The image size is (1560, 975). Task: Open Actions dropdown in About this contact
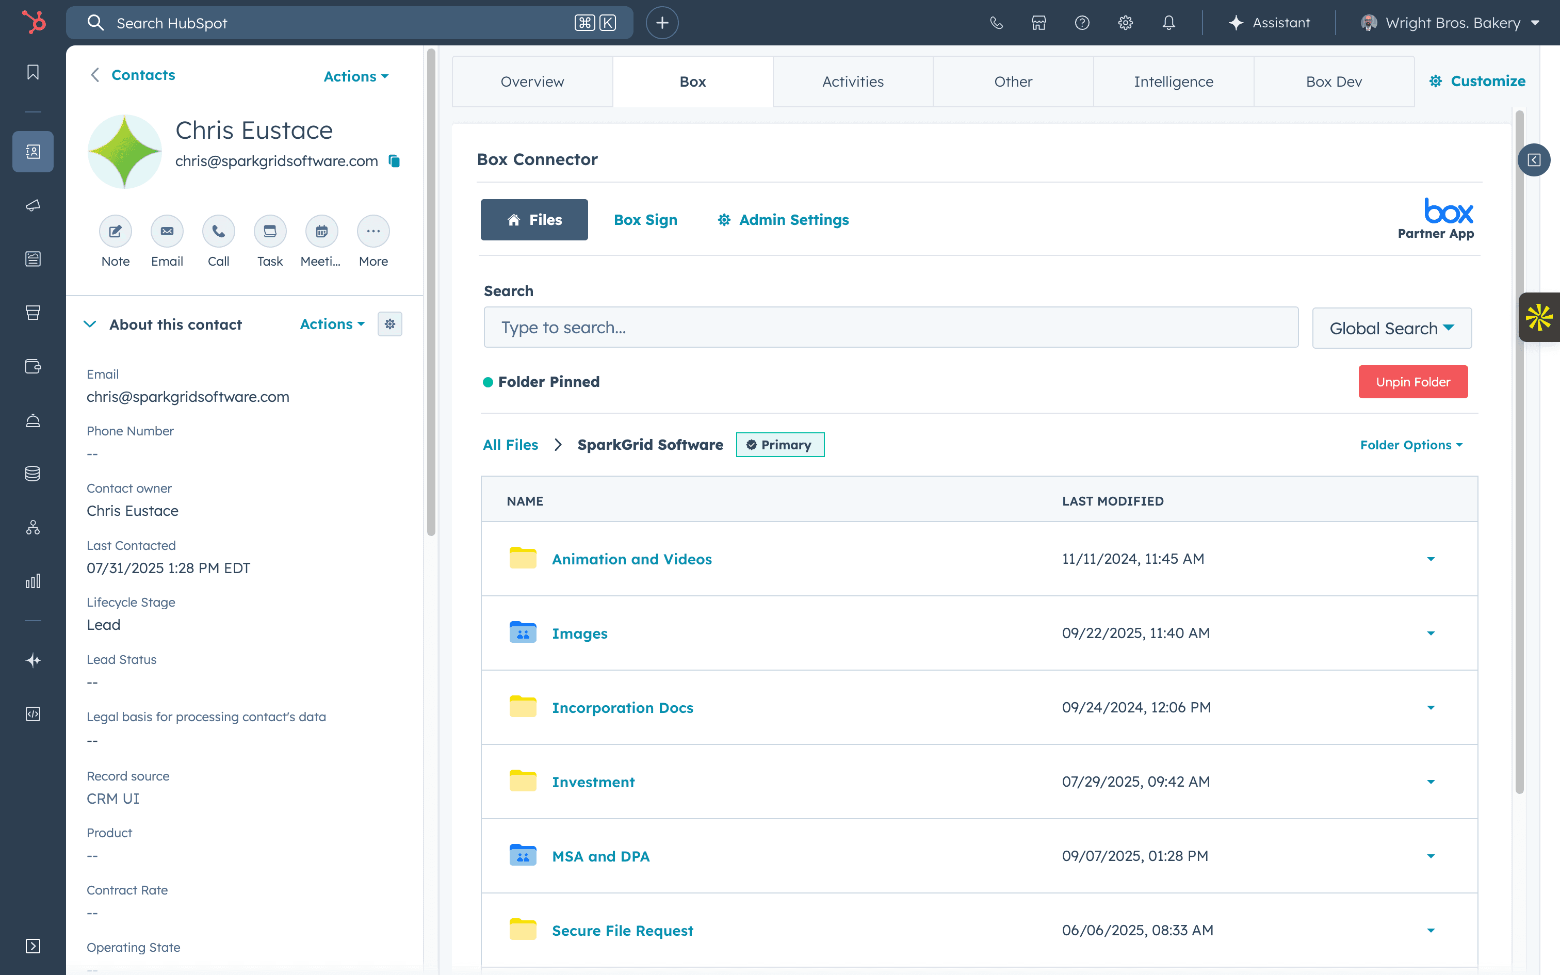[x=333, y=324]
